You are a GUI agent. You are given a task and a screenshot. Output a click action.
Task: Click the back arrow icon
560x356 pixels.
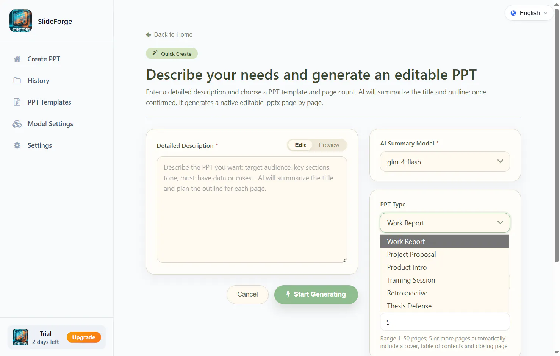pyautogui.click(x=149, y=35)
